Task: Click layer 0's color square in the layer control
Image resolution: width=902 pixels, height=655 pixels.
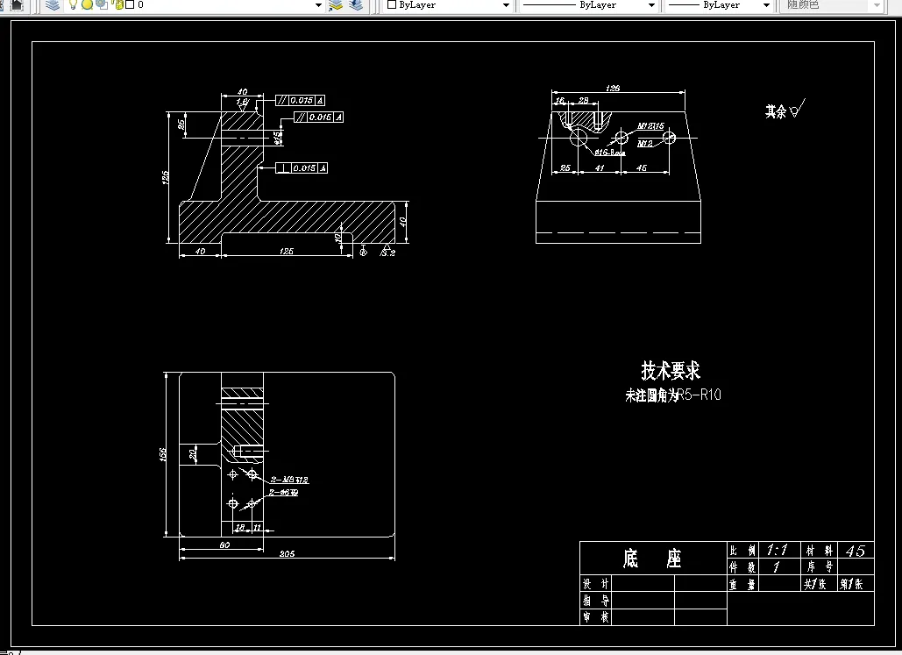Action: pyautogui.click(x=129, y=5)
